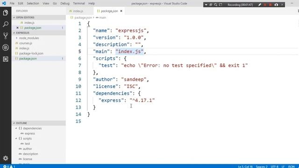Image resolution: width=299 pixels, height=168 pixels.
Task: Stop the screen recording
Action: click(271, 5)
